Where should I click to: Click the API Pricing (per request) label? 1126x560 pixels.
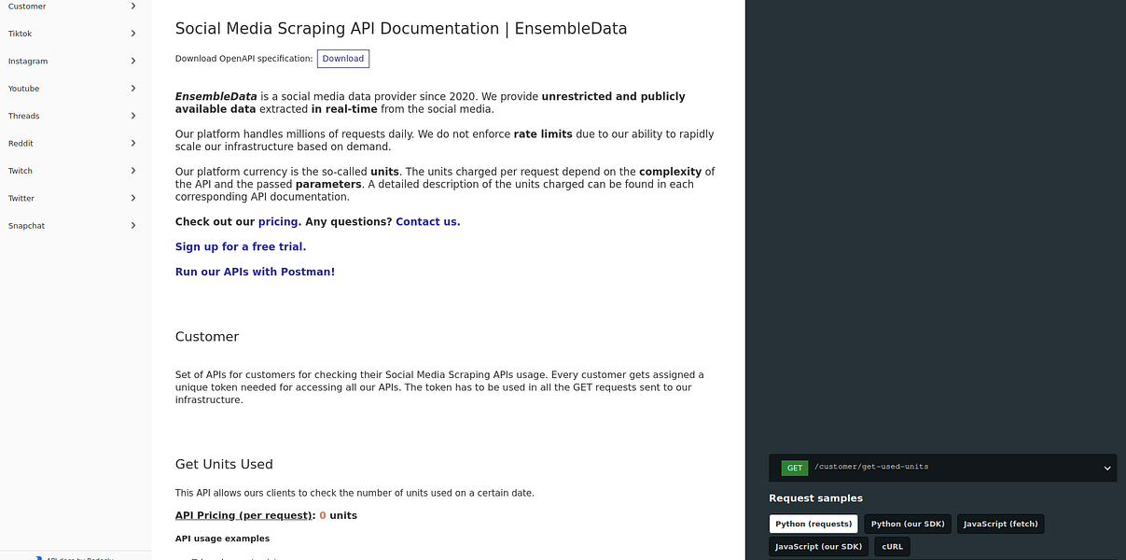(245, 515)
